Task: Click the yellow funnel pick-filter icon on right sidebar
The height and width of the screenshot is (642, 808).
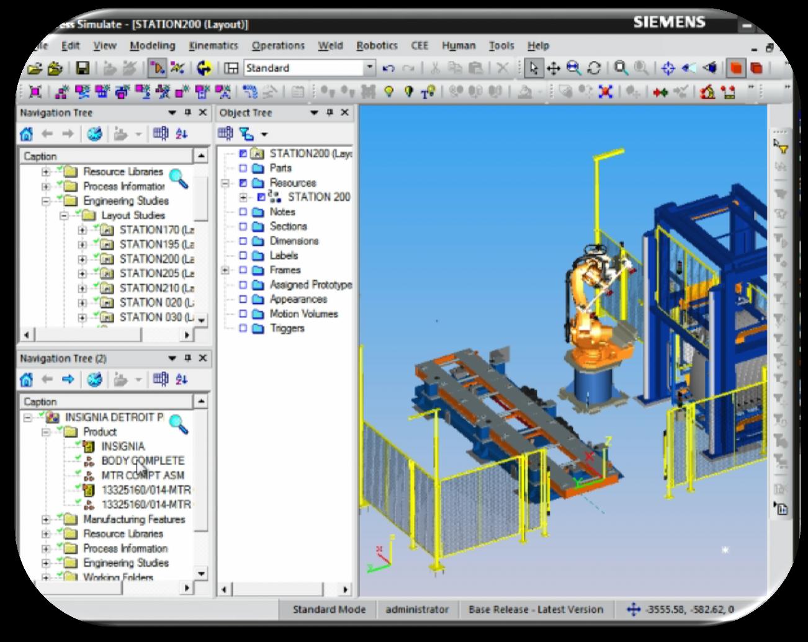Action: click(x=781, y=146)
